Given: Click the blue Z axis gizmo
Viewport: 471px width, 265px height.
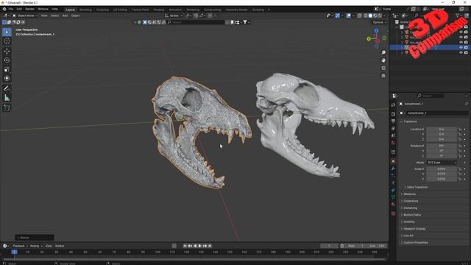Looking at the screenshot, I should (376, 31).
